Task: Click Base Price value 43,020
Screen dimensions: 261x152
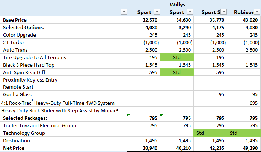Action: 250,20
